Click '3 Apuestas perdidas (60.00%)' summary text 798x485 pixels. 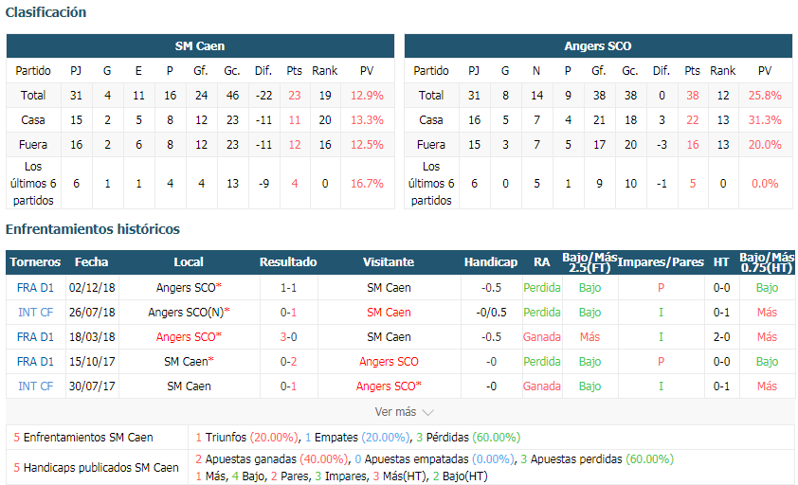click(x=597, y=459)
